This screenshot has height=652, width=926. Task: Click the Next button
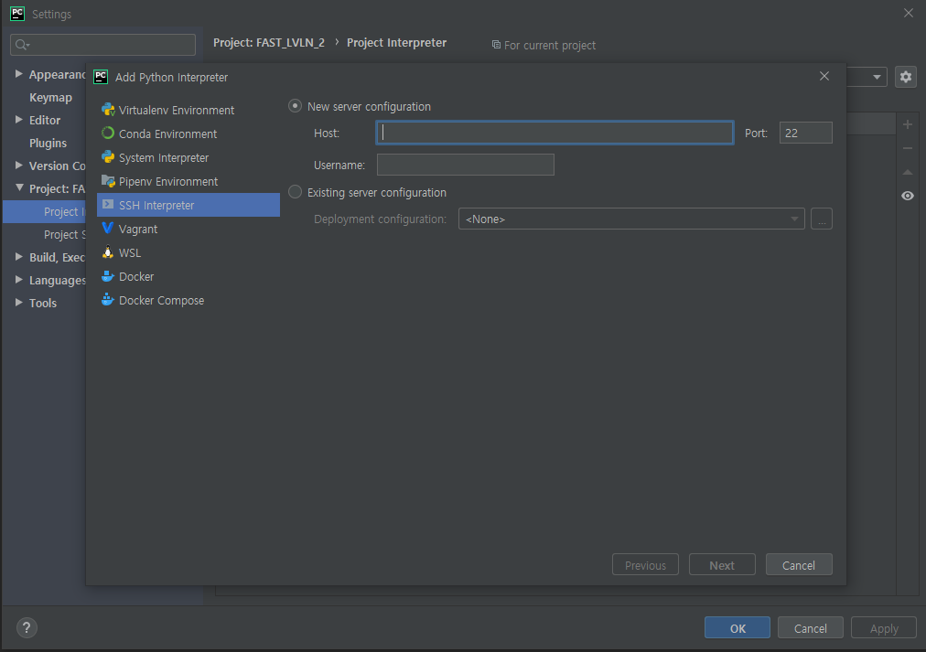722,565
